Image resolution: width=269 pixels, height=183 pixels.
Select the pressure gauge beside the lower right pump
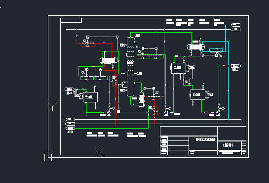(223, 108)
